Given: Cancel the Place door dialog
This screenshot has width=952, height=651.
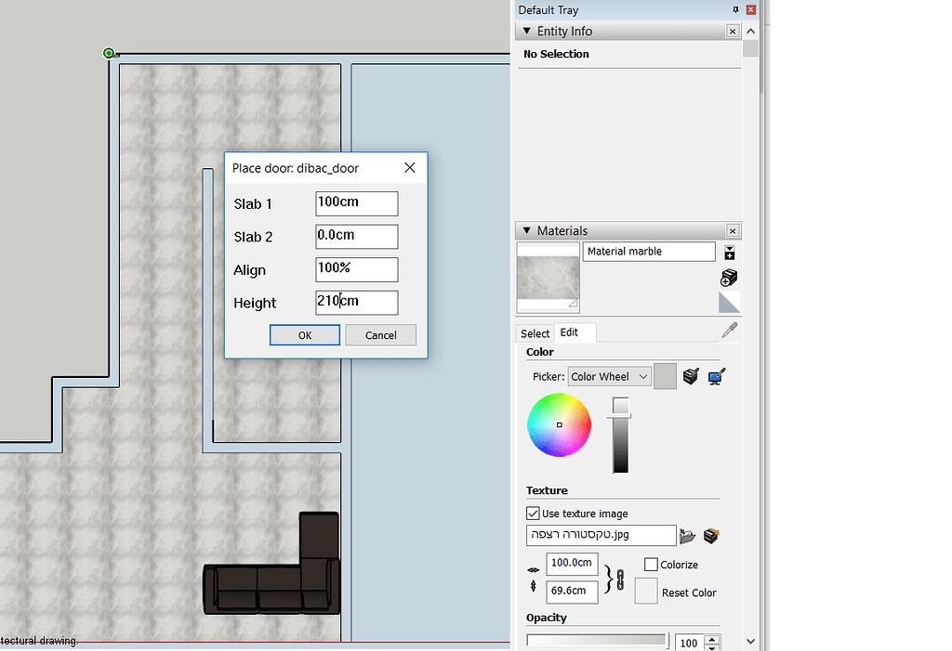Looking at the screenshot, I should click(380, 335).
